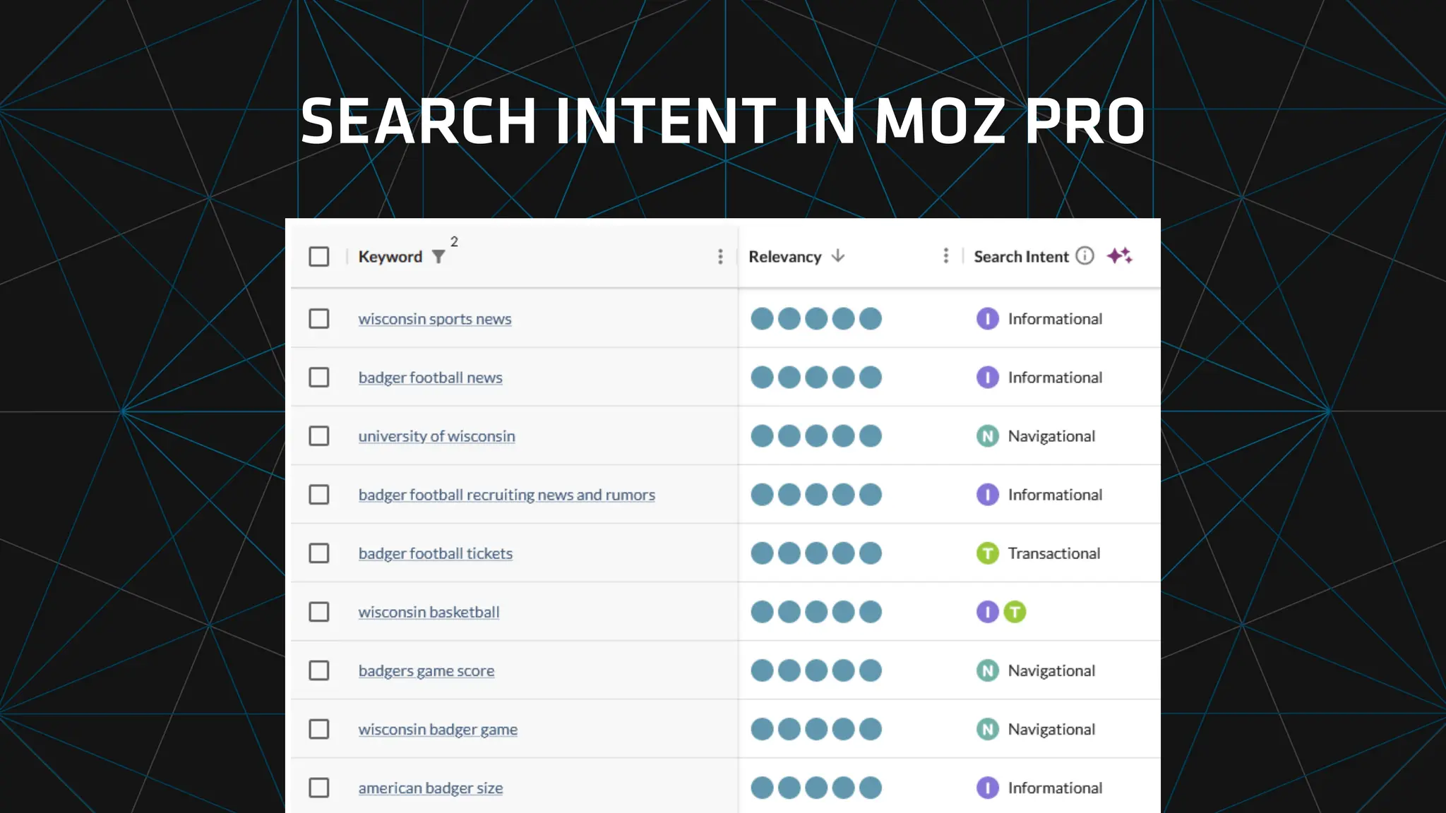The image size is (1446, 813).
Task: Check the university of wisconsin row
Action: point(319,436)
